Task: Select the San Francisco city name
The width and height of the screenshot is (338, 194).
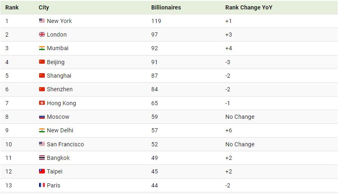Action: click(65, 144)
